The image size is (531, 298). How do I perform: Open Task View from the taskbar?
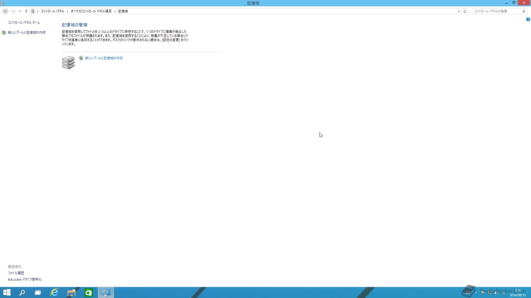[x=38, y=292]
